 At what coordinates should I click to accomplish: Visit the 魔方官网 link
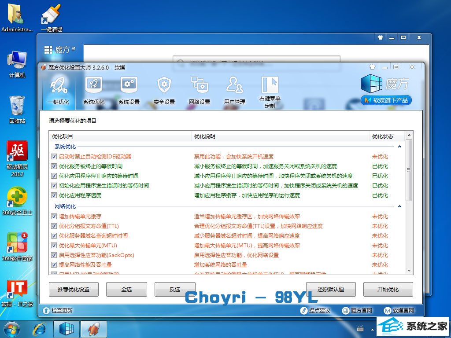pyautogui.click(x=357, y=310)
